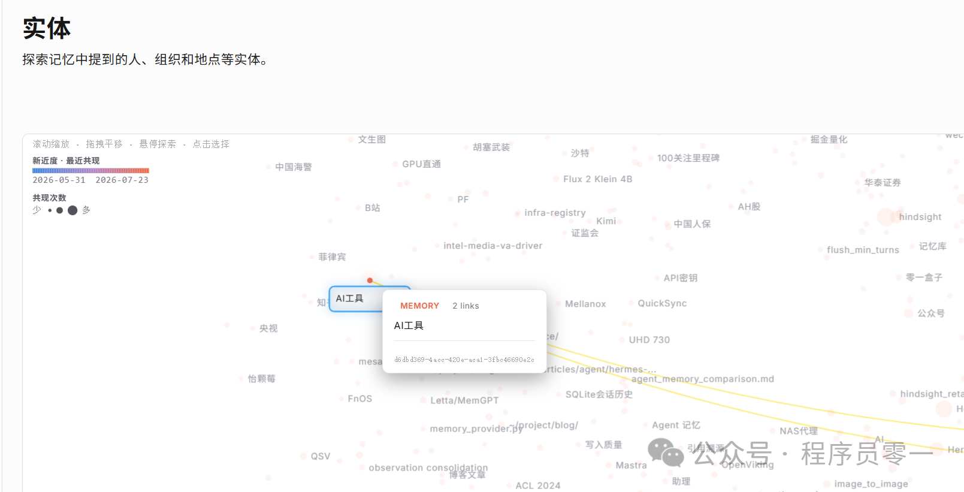Image resolution: width=964 pixels, height=492 pixels.
Task: Select the Kimi entity label
Action: click(x=606, y=221)
